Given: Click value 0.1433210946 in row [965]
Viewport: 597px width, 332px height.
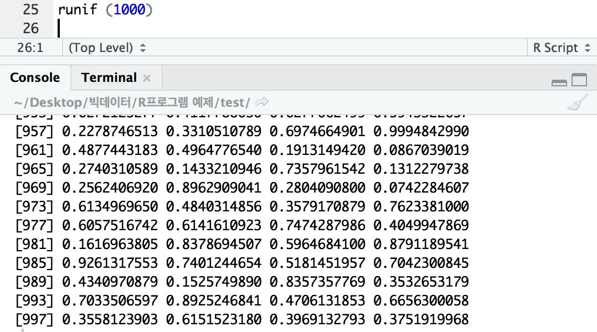Looking at the screenshot, I should [x=214, y=169].
